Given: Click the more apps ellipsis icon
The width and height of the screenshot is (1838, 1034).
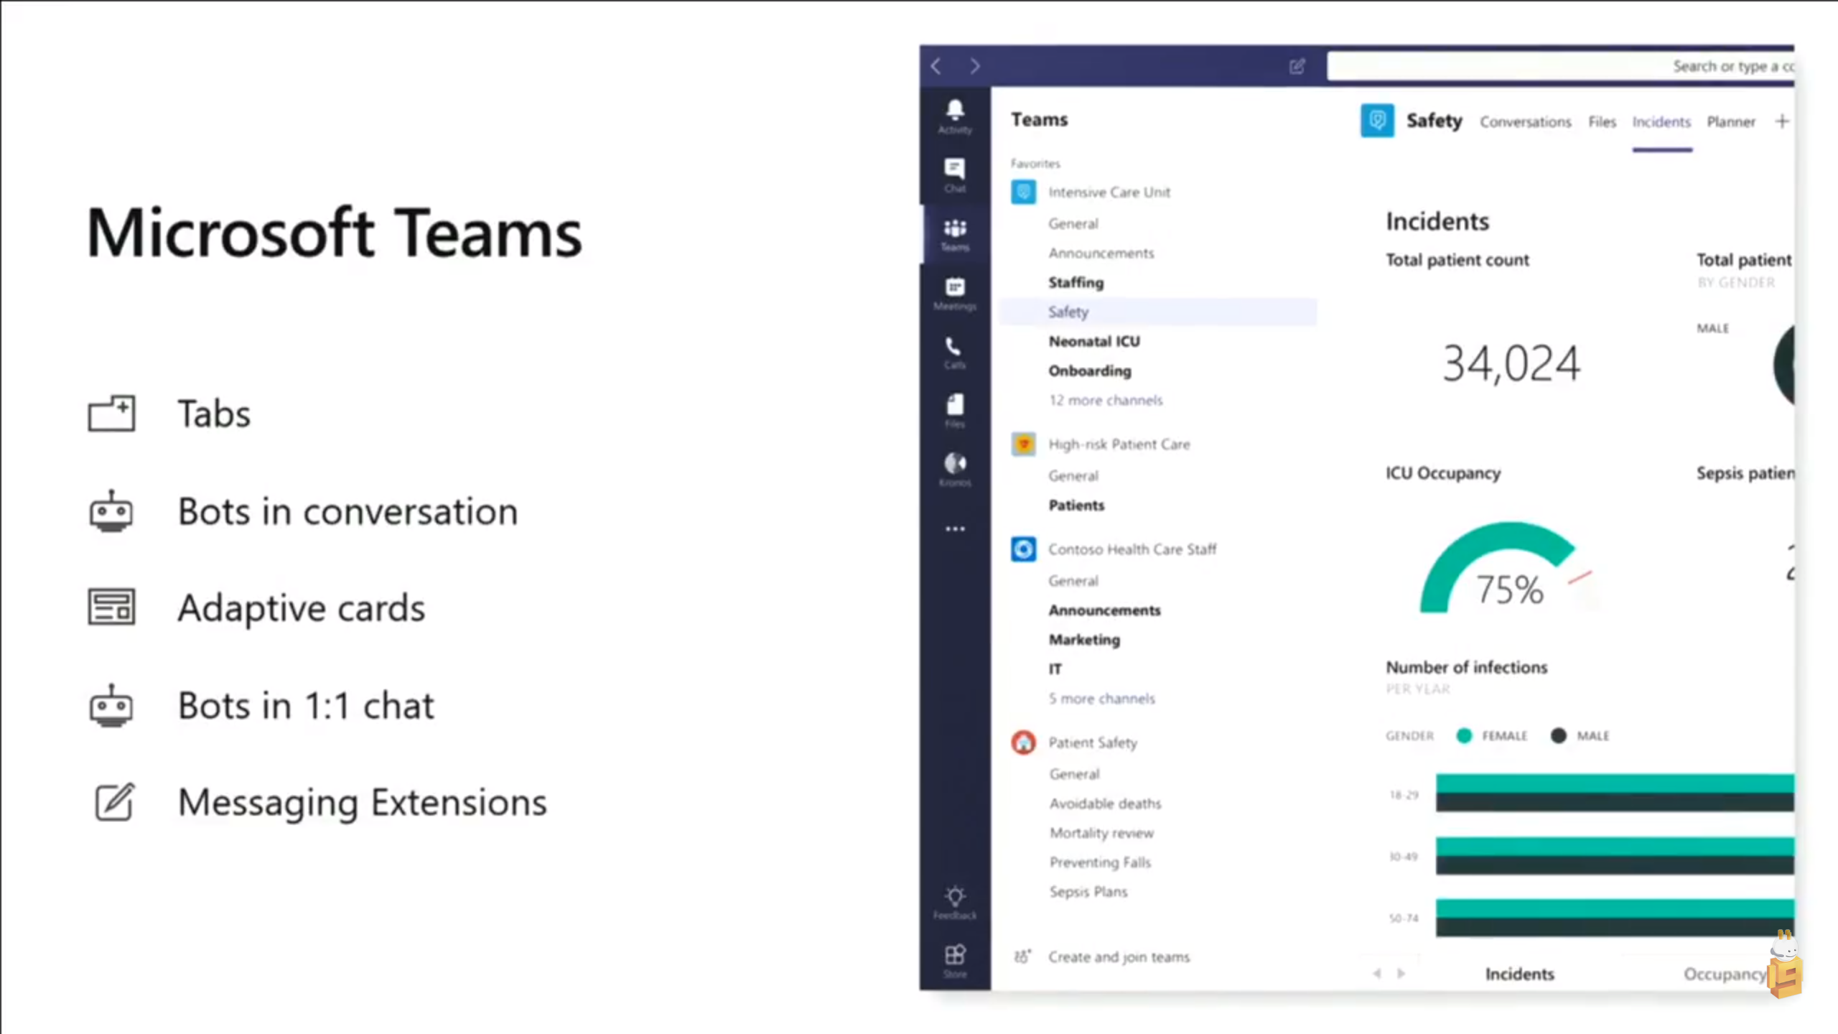Looking at the screenshot, I should pos(955,529).
